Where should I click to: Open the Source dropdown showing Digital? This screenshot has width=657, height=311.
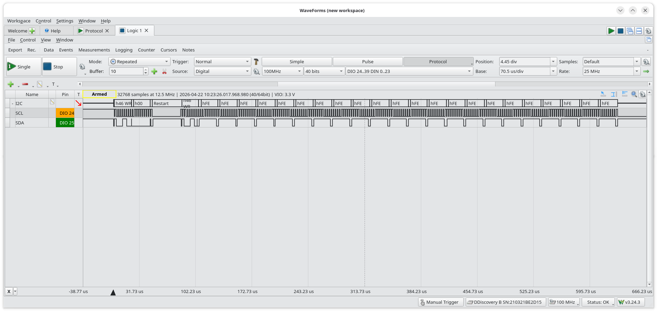click(222, 71)
